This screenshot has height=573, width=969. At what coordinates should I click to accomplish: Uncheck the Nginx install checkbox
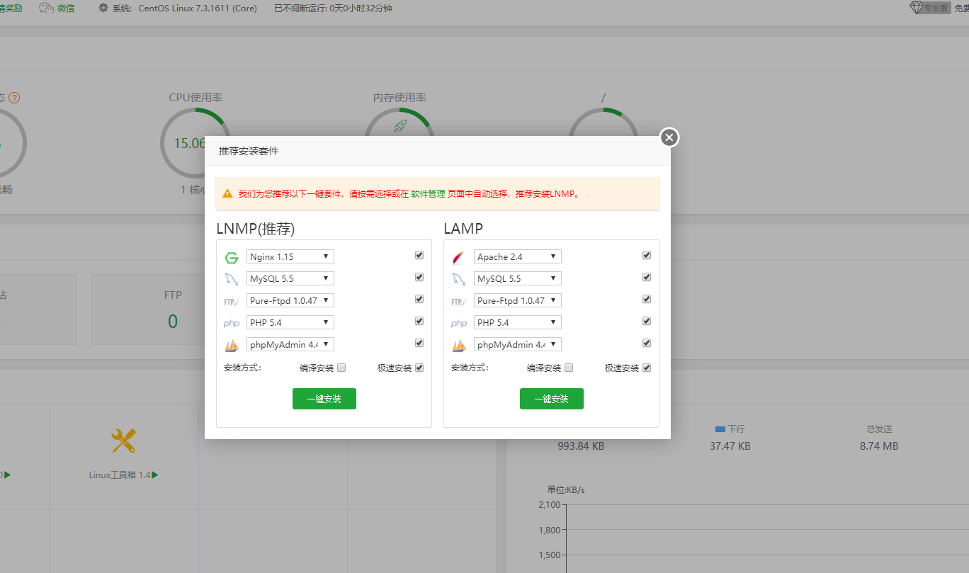coord(419,255)
